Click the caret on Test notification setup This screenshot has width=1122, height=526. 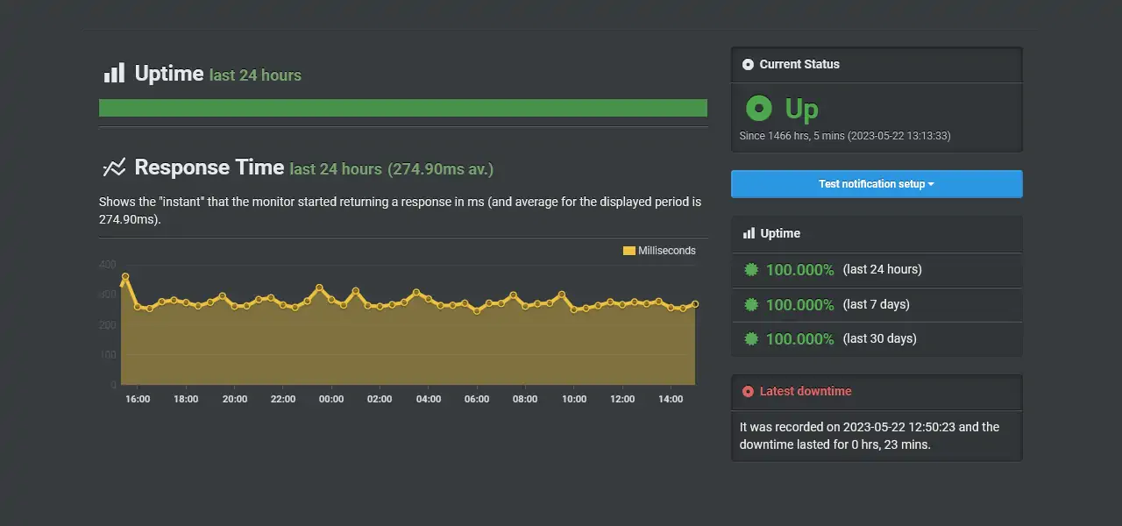[x=931, y=184]
